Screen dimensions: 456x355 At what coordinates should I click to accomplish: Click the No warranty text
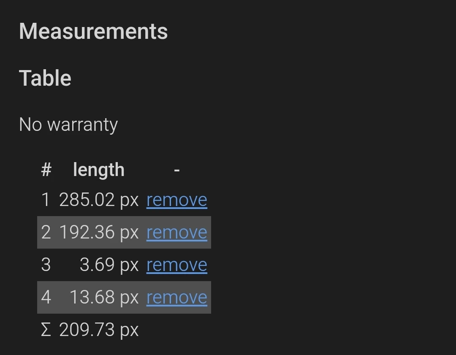click(x=68, y=125)
